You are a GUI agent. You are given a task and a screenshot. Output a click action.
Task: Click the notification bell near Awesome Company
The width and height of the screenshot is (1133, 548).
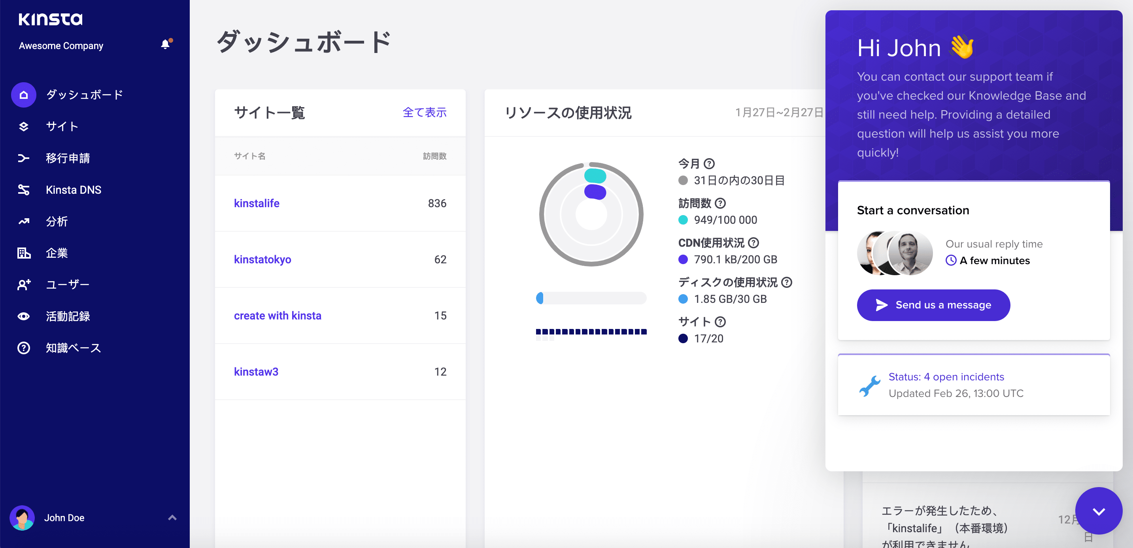coord(166,44)
